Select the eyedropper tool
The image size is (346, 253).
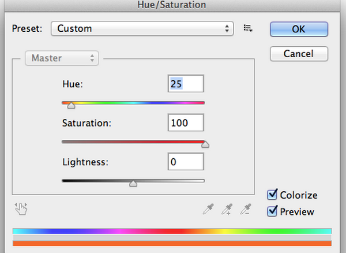(x=208, y=209)
